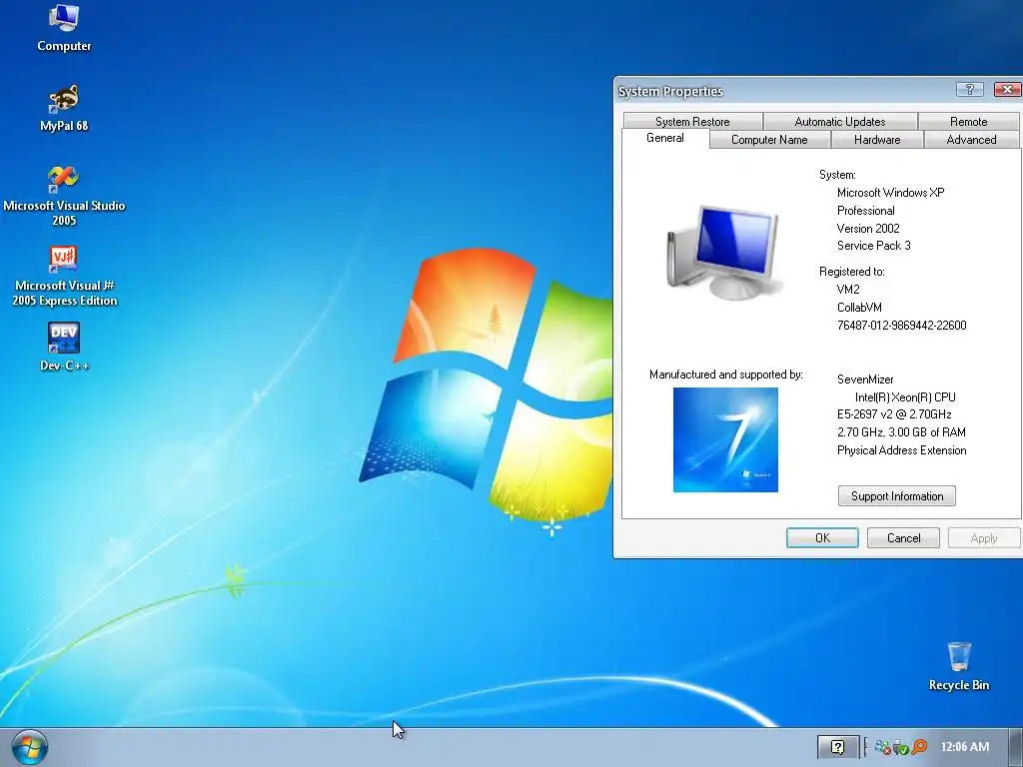This screenshot has width=1023, height=767.
Task: Click the System Properties help question-mark button
Action: (x=969, y=89)
